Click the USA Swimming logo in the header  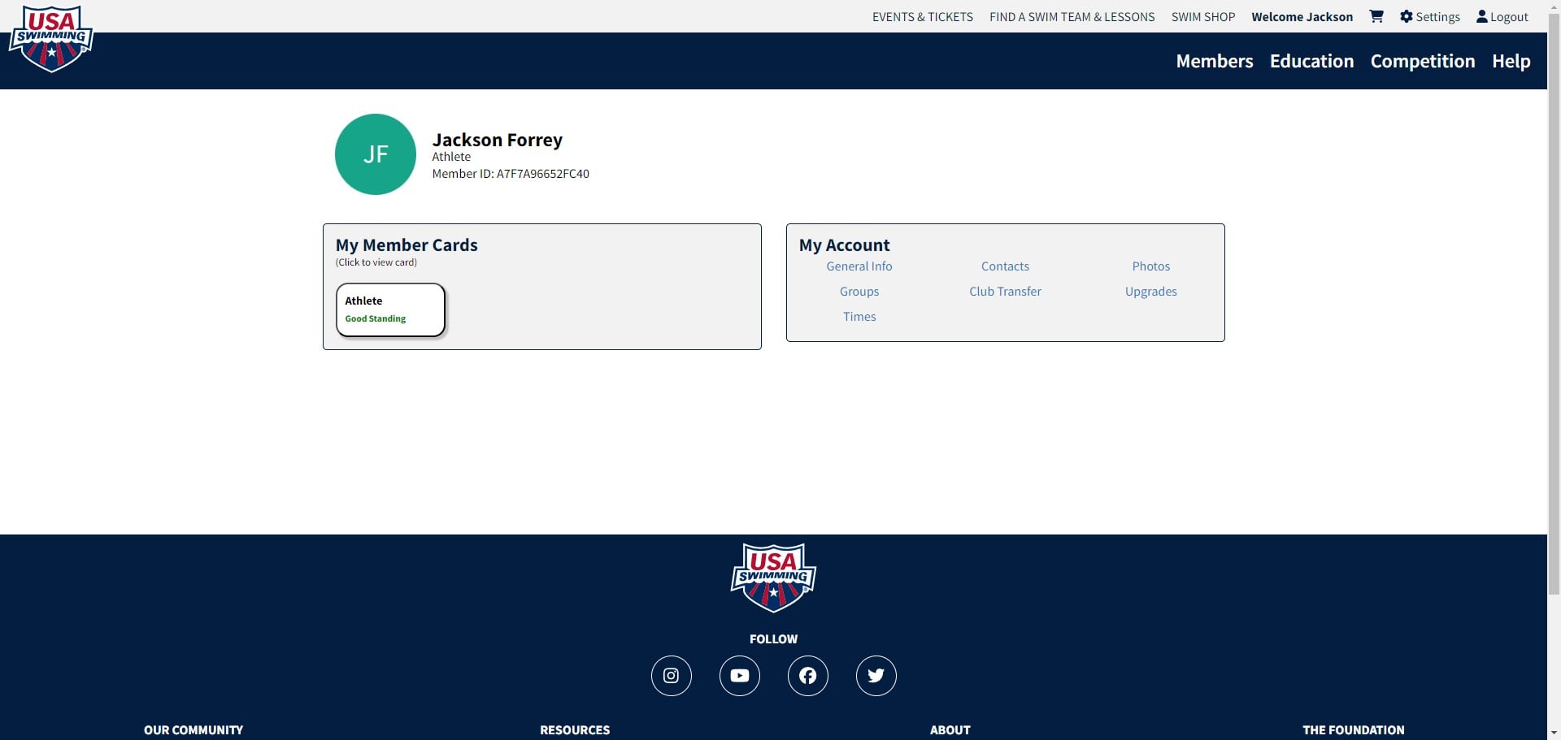50,39
